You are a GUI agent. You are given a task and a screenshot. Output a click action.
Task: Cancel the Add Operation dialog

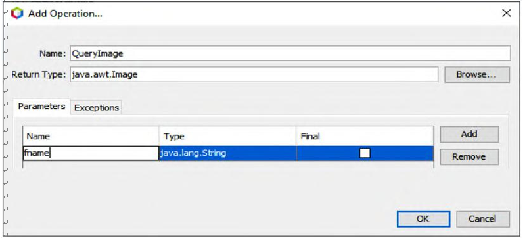[482, 219]
